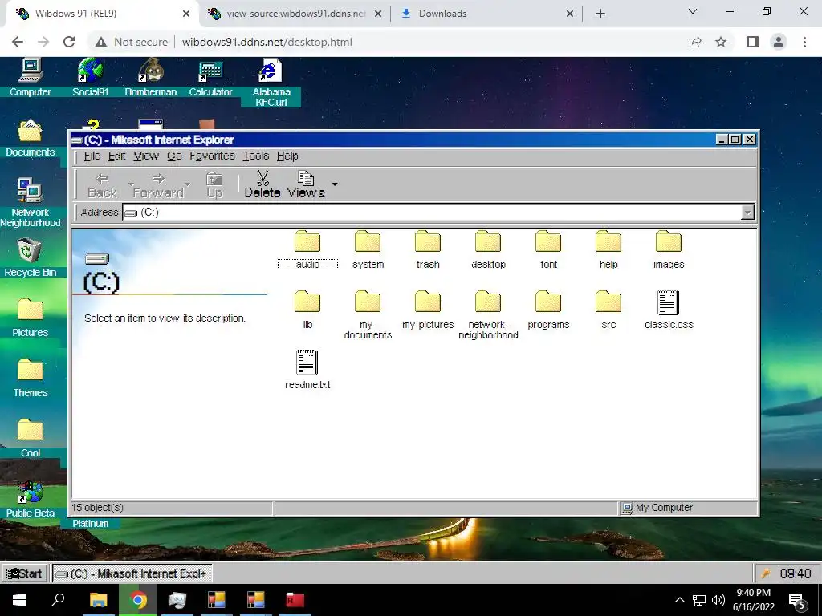Open the Tools menu
This screenshot has width=822, height=616.
[256, 156]
